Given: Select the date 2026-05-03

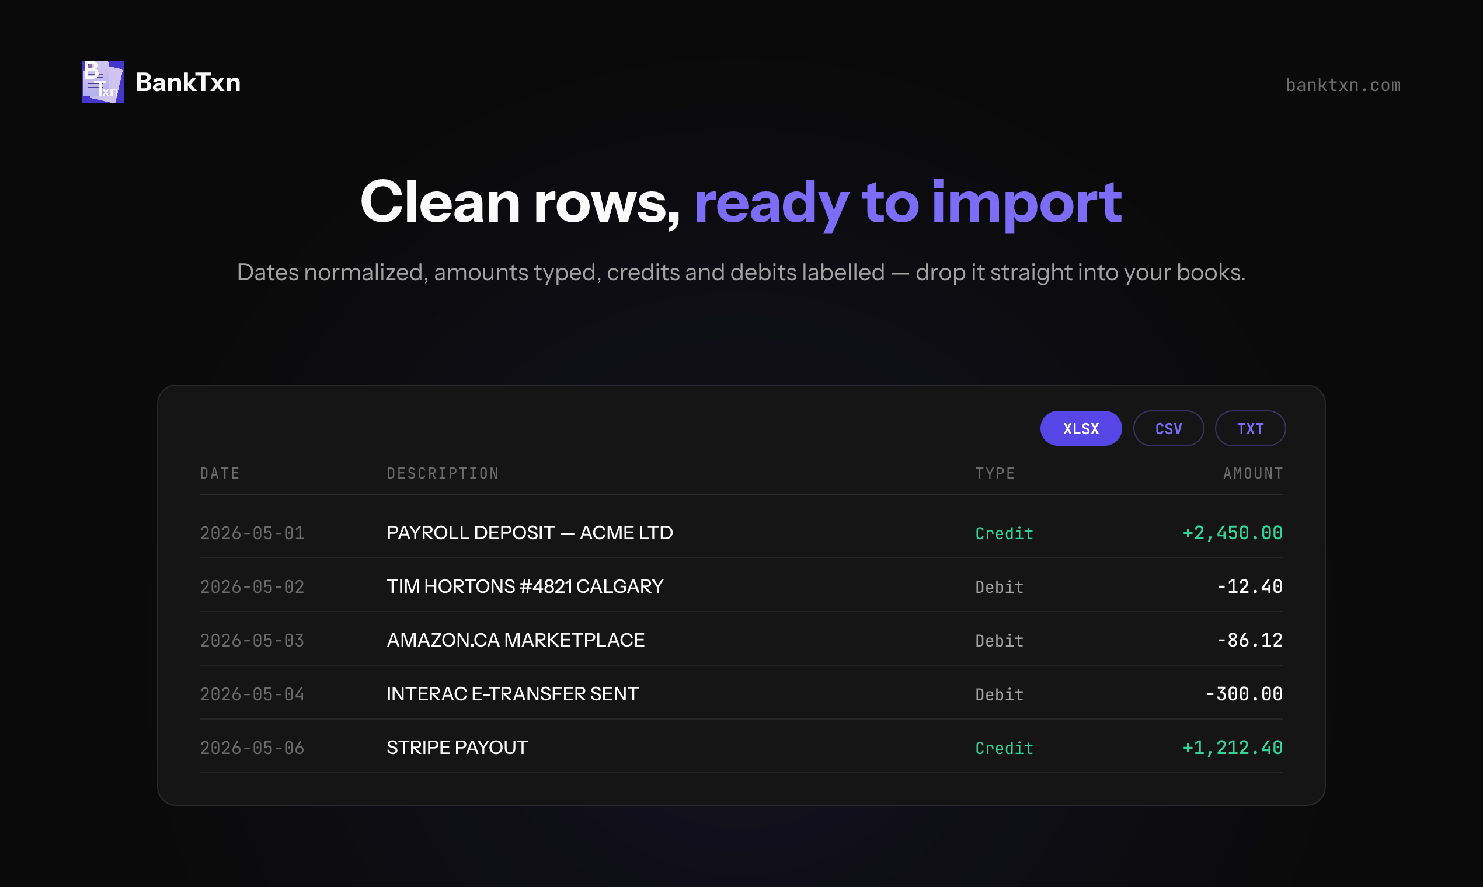Looking at the screenshot, I should (x=252, y=641).
